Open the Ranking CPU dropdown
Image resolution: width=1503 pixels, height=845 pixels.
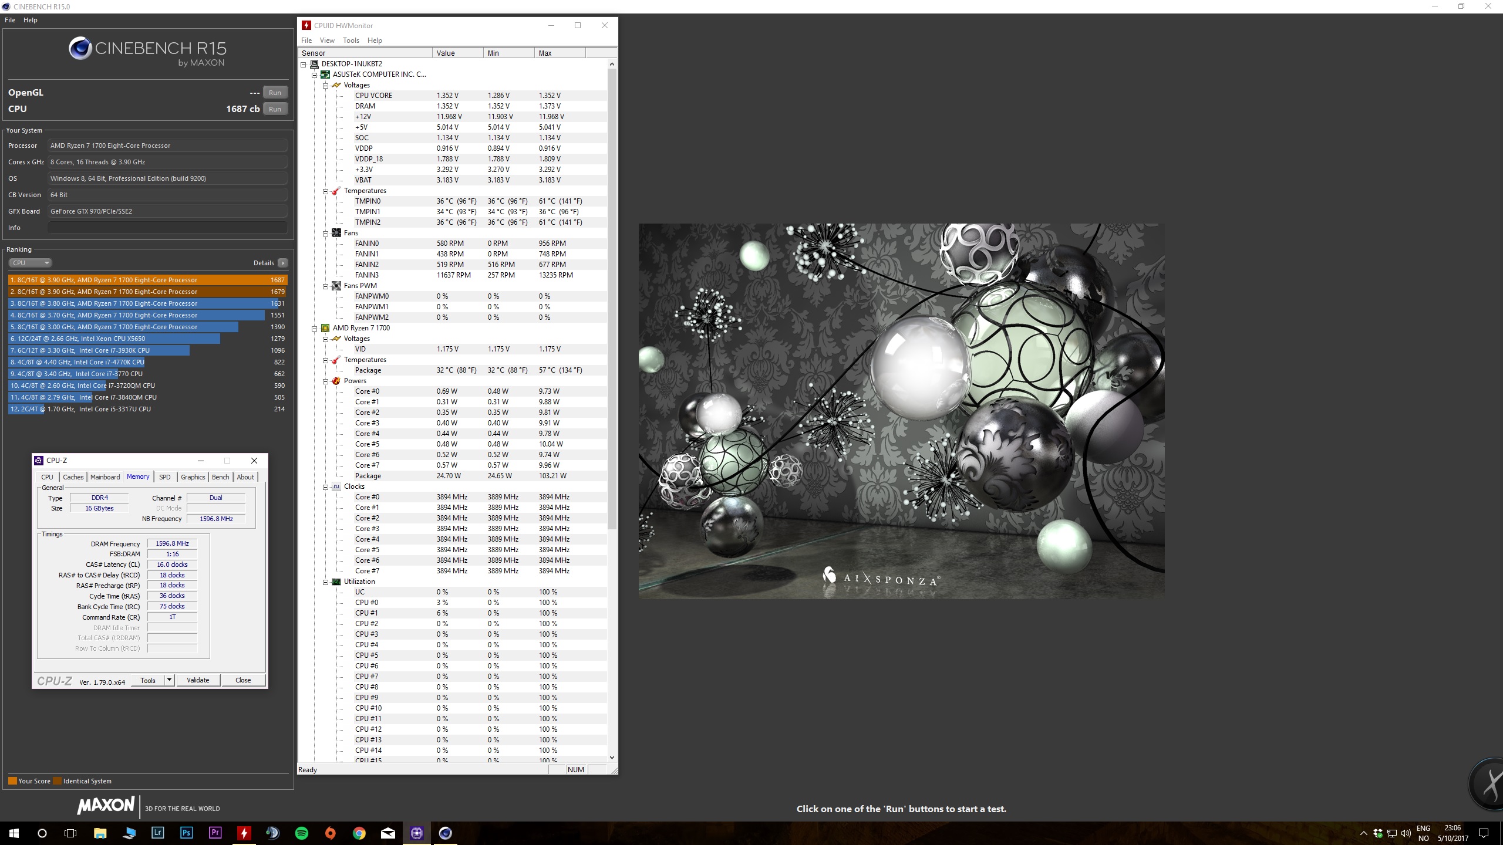click(31, 263)
